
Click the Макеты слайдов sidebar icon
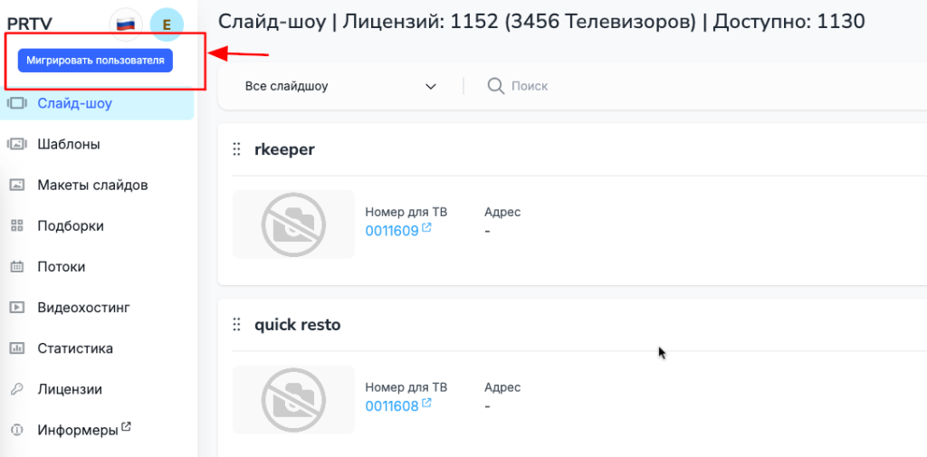16,185
